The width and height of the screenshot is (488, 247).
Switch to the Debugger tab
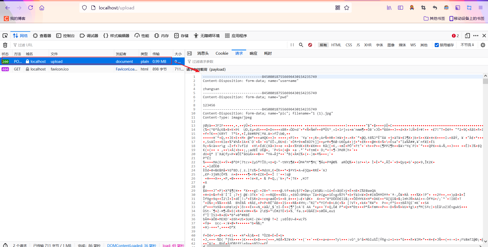point(89,36)
